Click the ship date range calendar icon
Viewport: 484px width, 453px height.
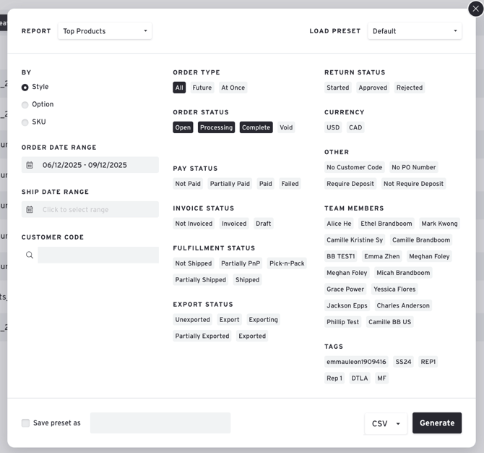tap(30, 210)
